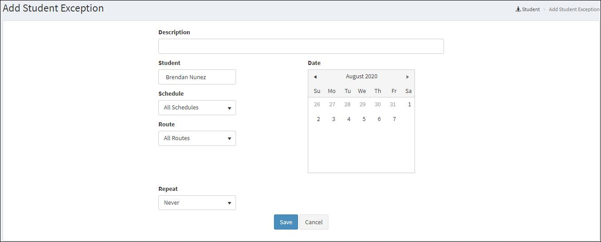Select August 6 in calendar
This screenshot has width=601, height=242.
(x=379, y=119)
